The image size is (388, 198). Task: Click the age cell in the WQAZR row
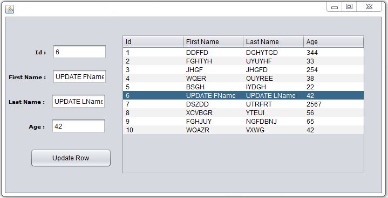click(x=333, y=130)
